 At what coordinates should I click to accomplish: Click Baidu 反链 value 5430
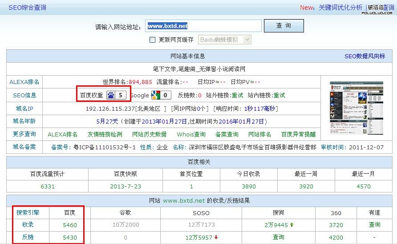(x=70, y=237)
